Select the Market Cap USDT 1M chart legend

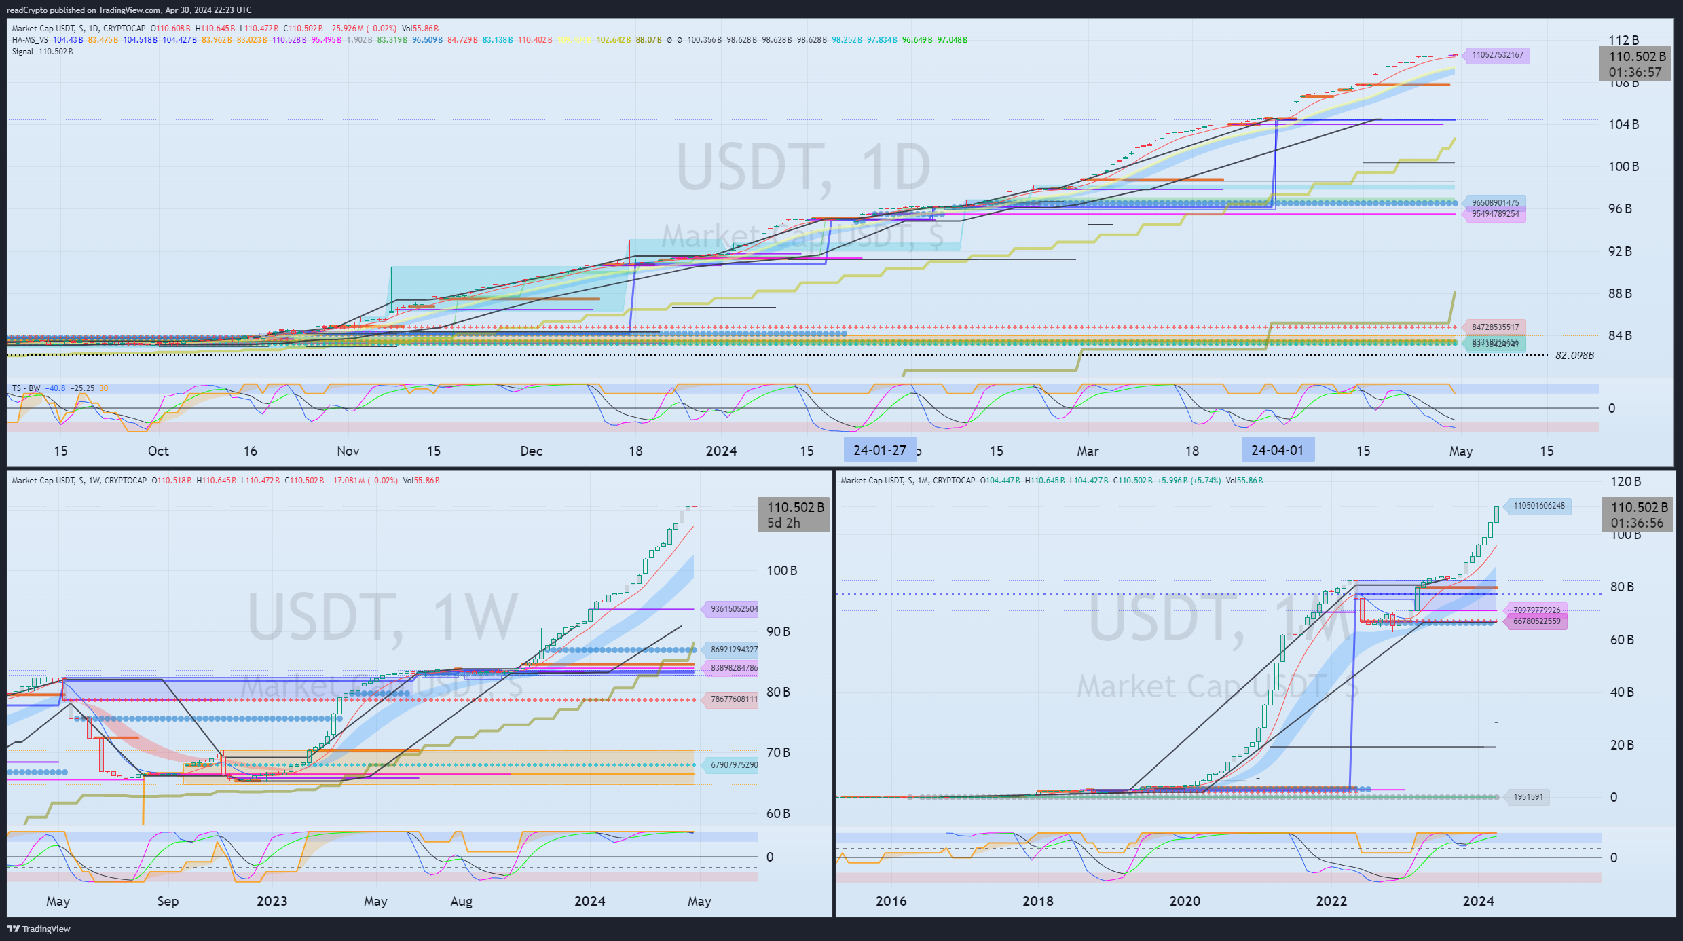(1052, 481)
